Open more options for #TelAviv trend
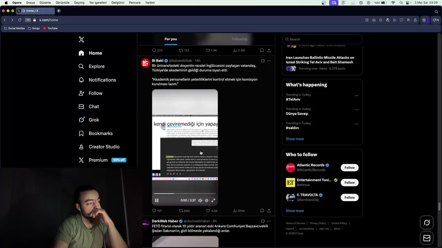 coord(356,96)
